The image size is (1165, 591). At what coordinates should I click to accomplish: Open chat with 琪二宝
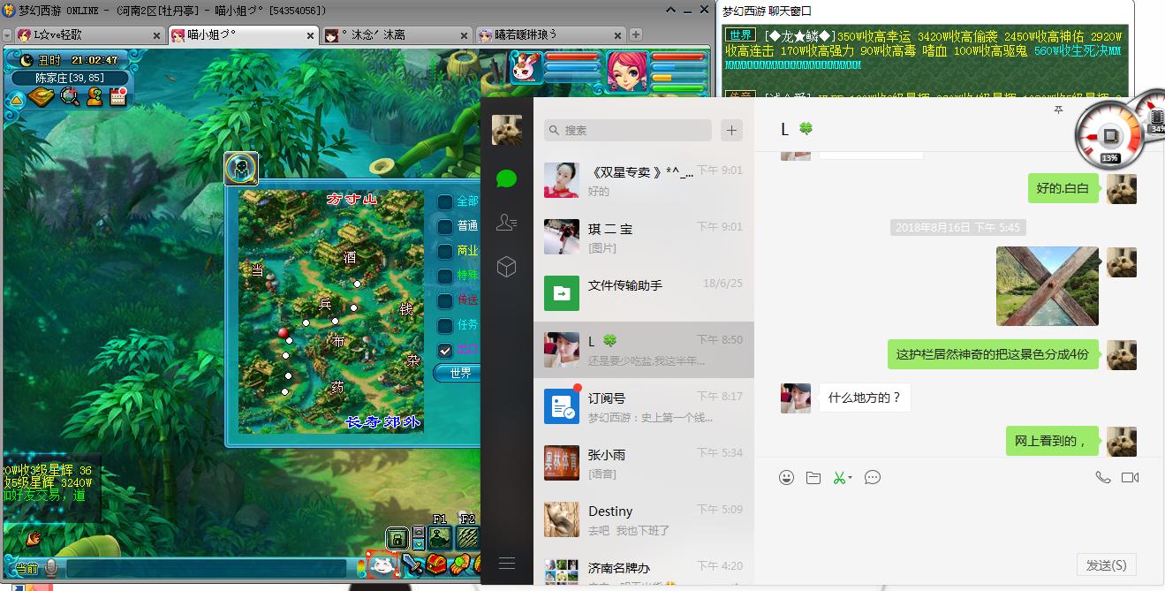coord(643,237)
